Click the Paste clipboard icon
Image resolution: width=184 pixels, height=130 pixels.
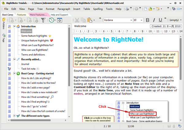89,20
